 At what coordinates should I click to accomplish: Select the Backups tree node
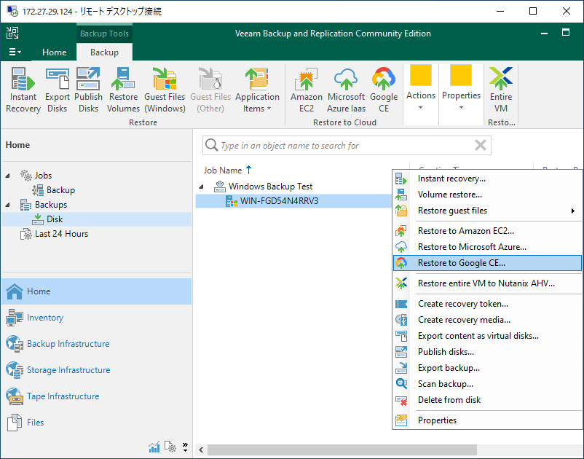pyautogui.click(x=44, y=205)
